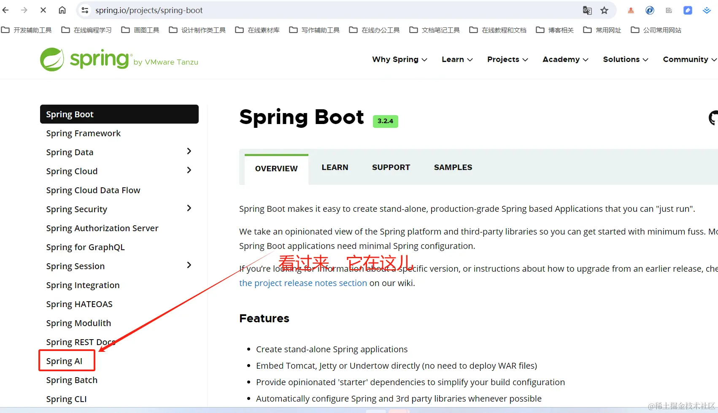Open Spring Framework project page

click(x=84, y=133)
